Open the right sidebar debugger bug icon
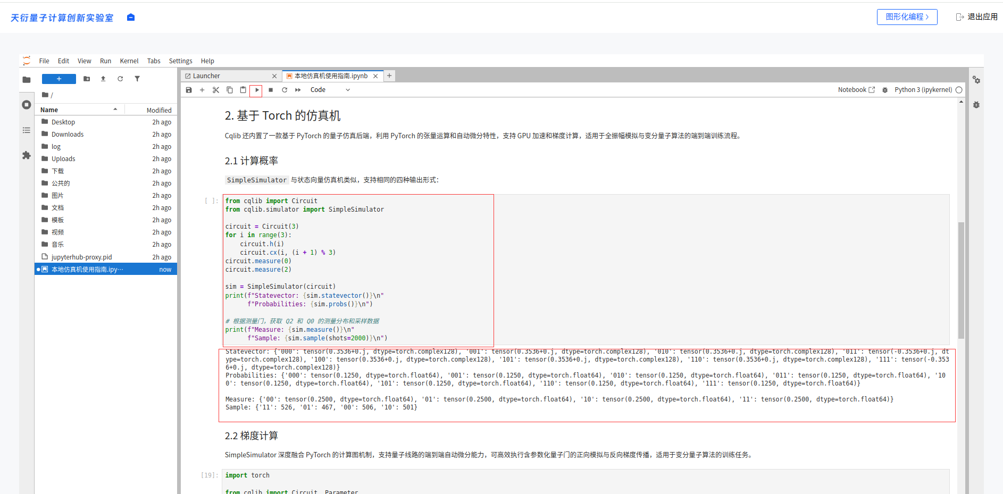 [976, 105]
